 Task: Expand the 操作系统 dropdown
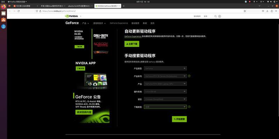coord(165,91)
